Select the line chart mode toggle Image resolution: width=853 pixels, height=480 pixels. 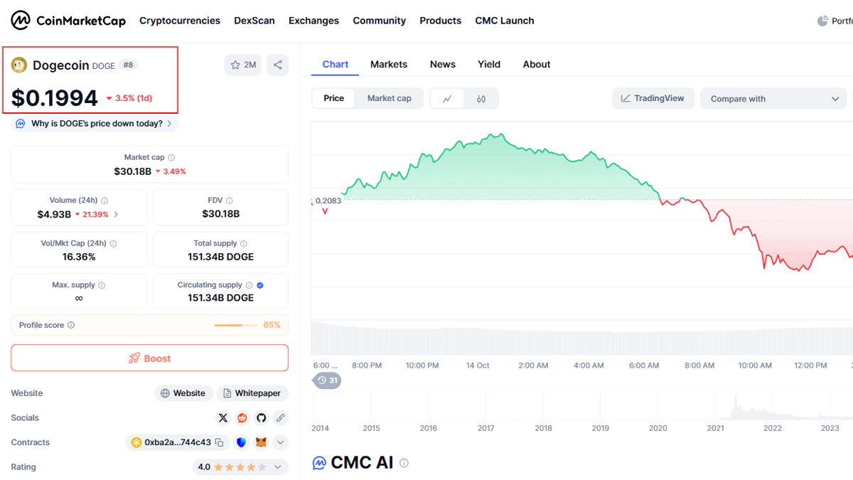click(x=447, y=99)
